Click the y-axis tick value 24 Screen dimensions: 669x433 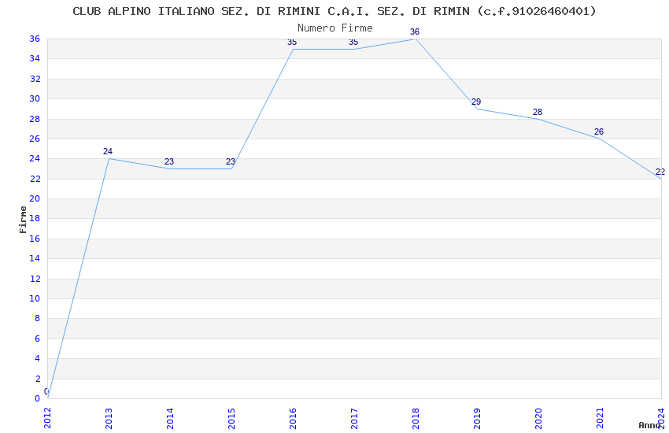click(35, 159)
